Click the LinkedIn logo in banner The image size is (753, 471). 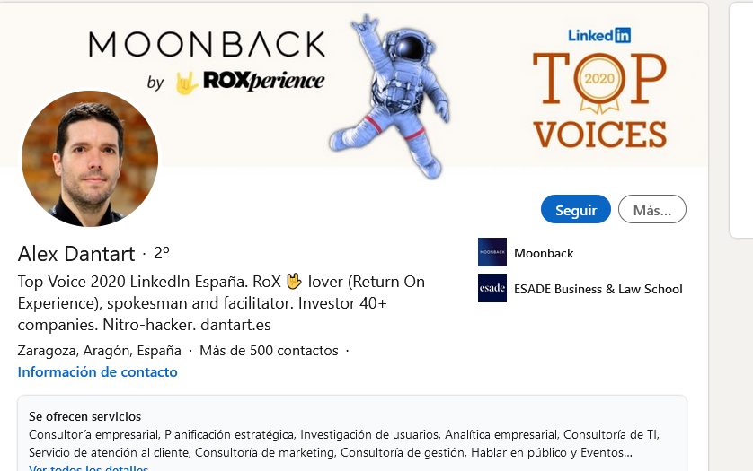[599, 35]
